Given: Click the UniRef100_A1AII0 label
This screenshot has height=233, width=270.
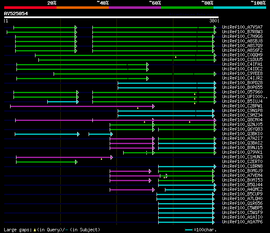Looking at the screenshot, I should (x=242, y=217).
